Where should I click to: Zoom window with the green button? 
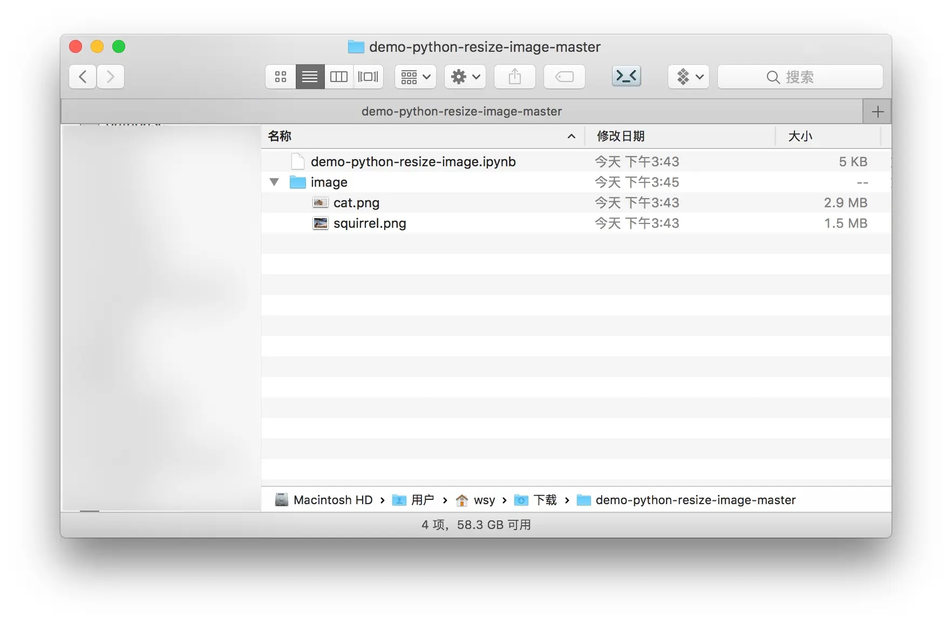click(x=119, y=46)
